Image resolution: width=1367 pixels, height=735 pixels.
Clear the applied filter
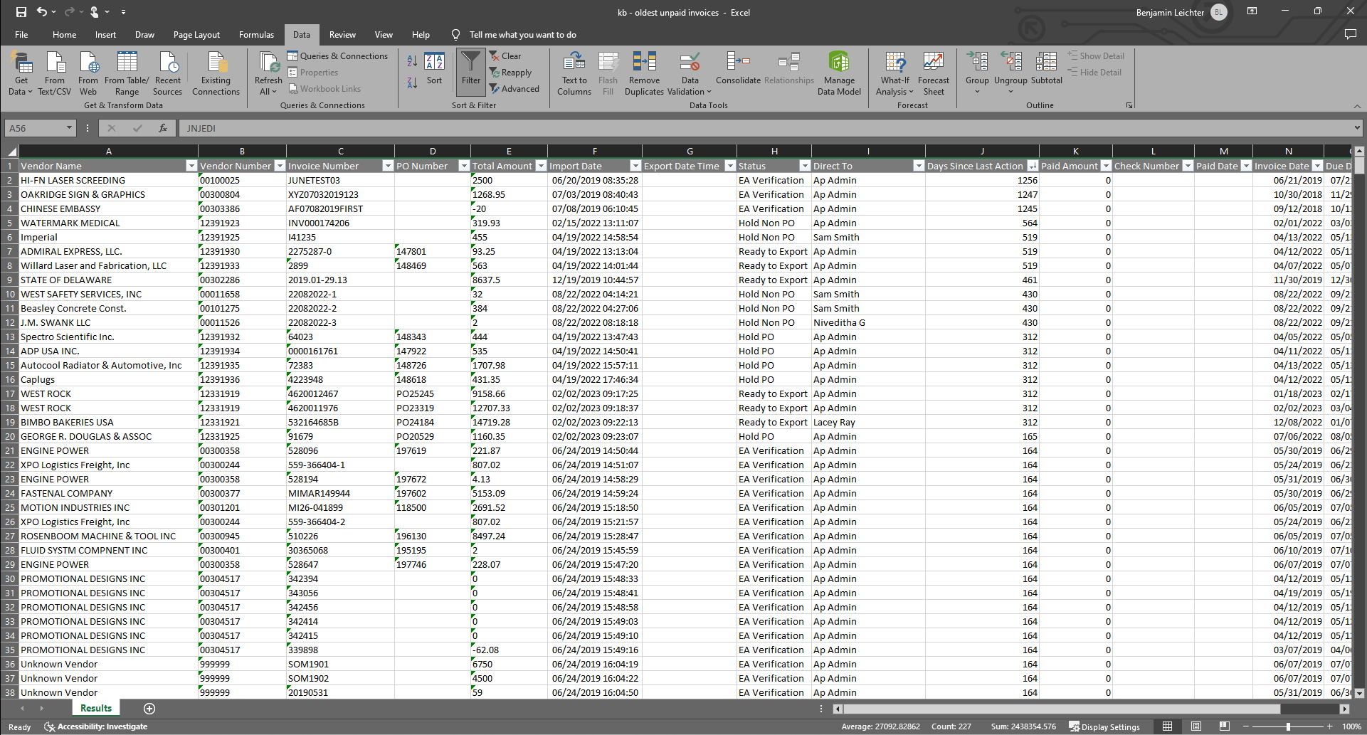tap(505, 56)
